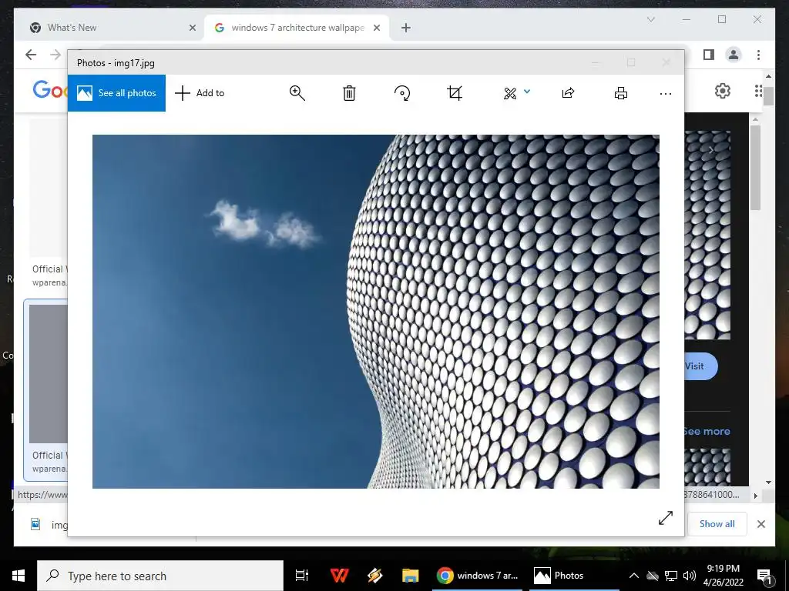Close the What's New tab
The height and width of the screenshot is (591, 789).
click(x=192, y=28)
